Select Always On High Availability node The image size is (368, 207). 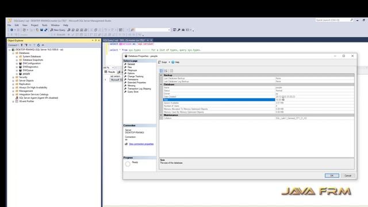[x=33, y=87]
